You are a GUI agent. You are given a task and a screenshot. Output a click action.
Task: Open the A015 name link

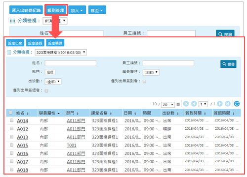click(22, 146)
